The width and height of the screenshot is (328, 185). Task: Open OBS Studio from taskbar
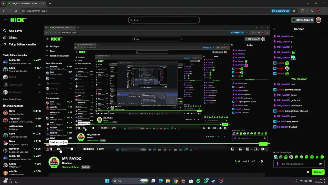[x=221, y=181]
